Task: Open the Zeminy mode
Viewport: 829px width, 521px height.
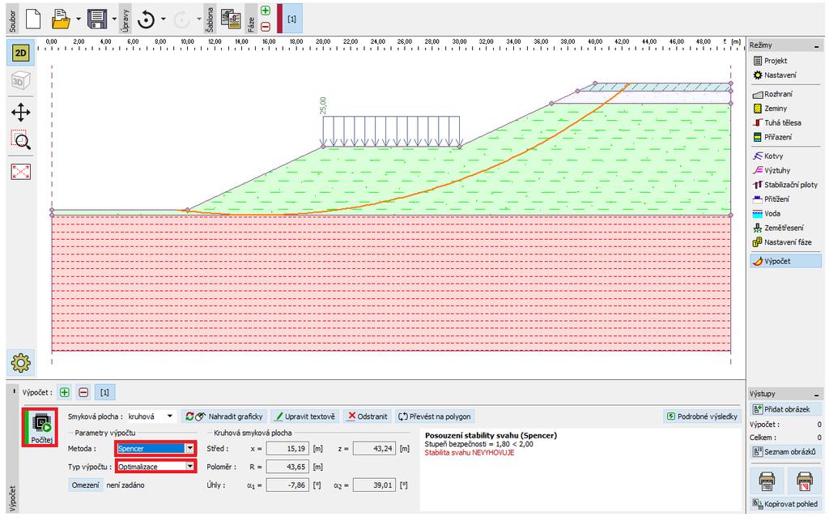Action: point(785,109)
